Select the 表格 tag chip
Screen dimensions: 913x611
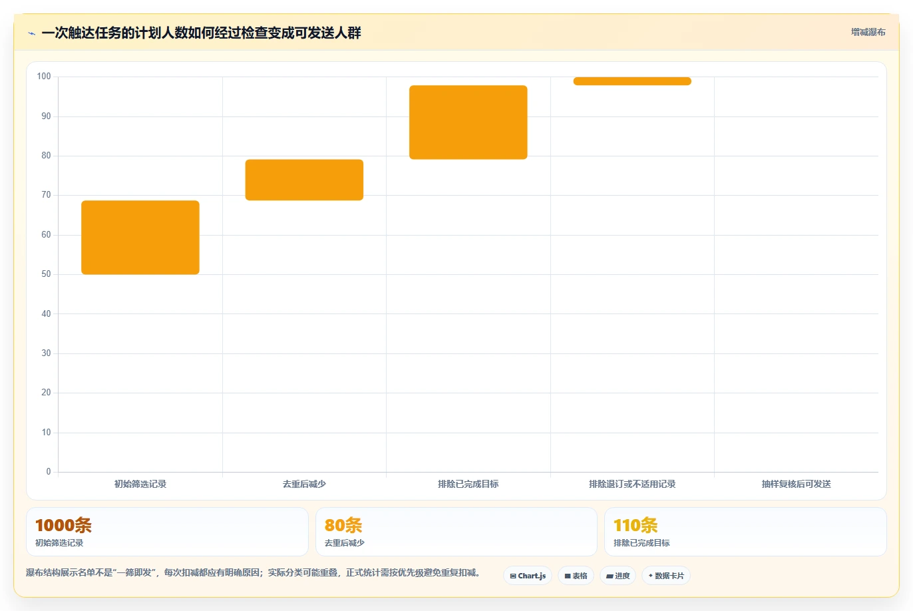pos(576,576)
